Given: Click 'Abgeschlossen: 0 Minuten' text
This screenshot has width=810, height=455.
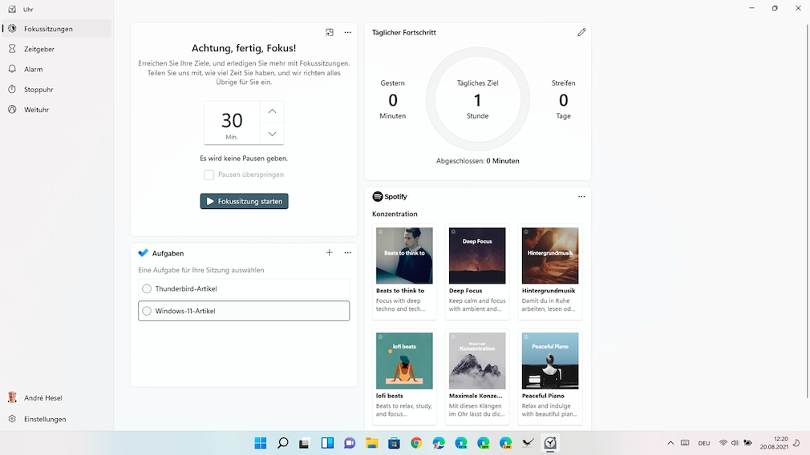Looking at the screenshot, I should click(477, 161).
